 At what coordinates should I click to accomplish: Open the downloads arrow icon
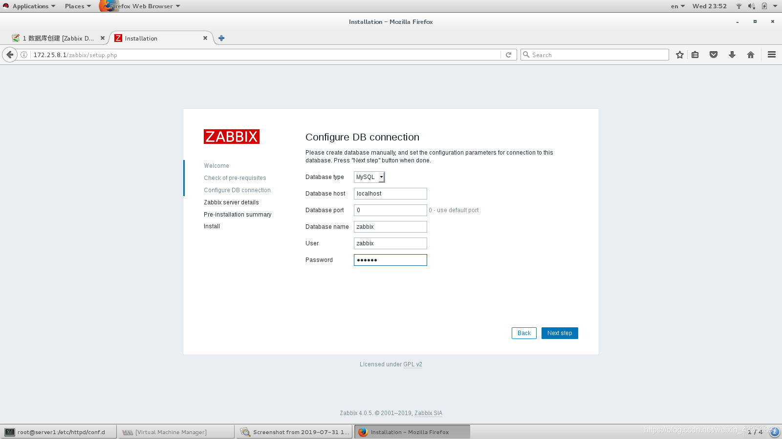[732, 55]
